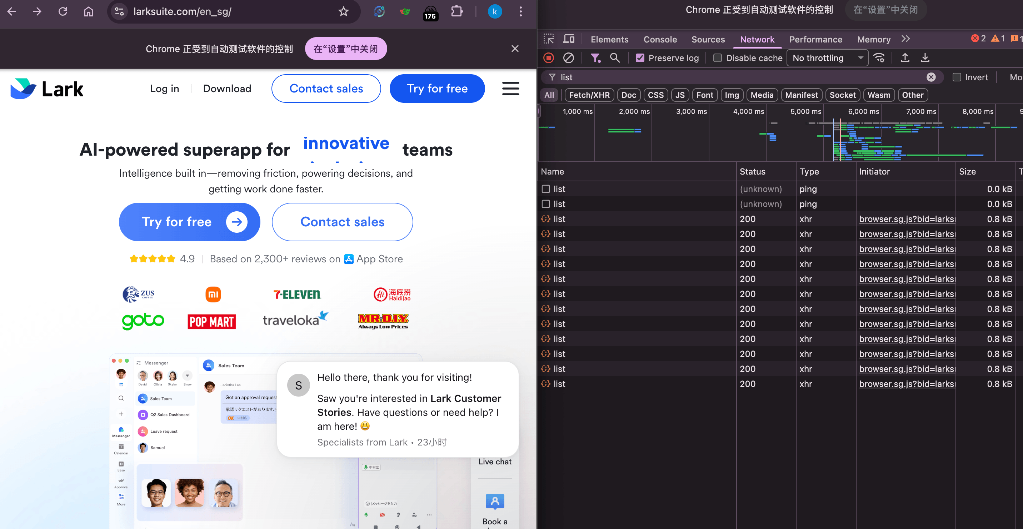The height and width of the screenshot is (529, 1023).
Task: Click Log in link
Action: (x=164, y=89)
